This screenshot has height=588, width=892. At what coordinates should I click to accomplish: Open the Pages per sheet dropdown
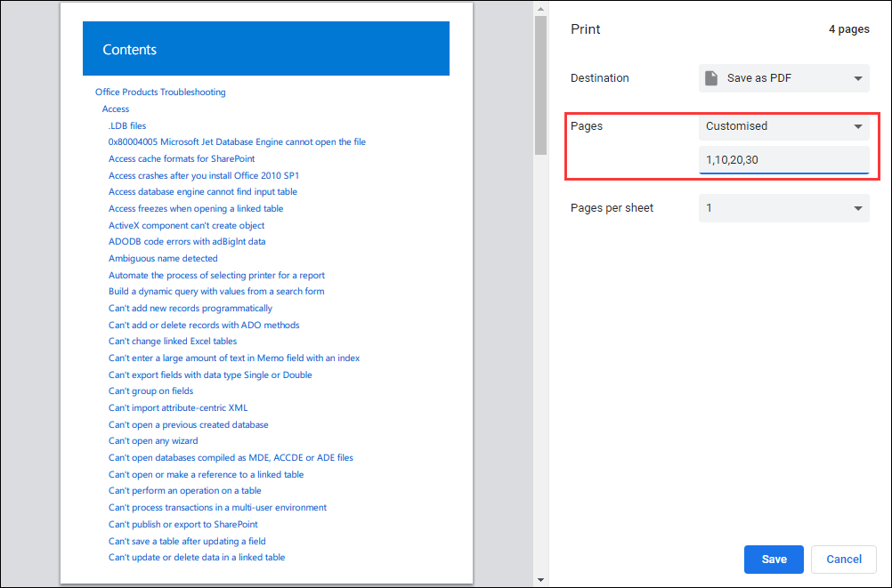[x=783, y=206]
